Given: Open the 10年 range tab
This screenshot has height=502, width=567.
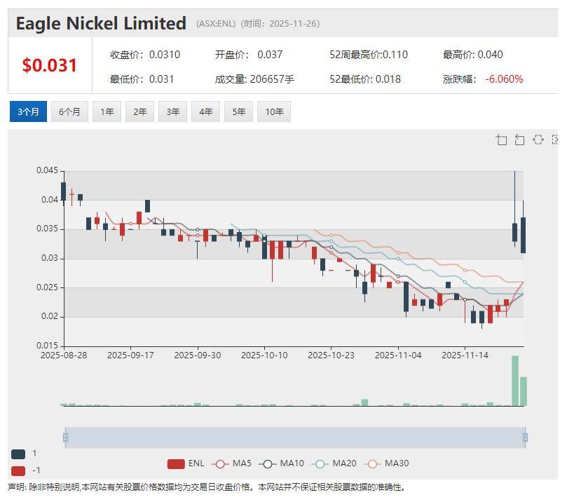Looking at the screenshot, I should point(274,111).
